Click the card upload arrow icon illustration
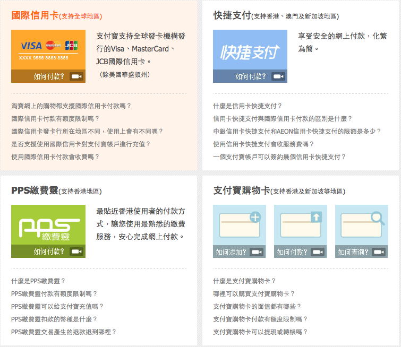401x347 pixels. point(316,217)
